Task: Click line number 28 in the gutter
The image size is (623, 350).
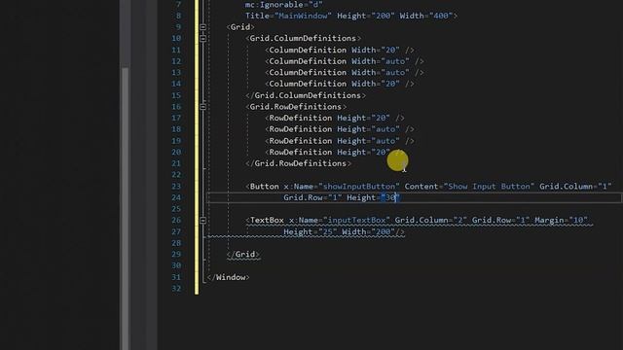Action: click(x=176, y=243)
